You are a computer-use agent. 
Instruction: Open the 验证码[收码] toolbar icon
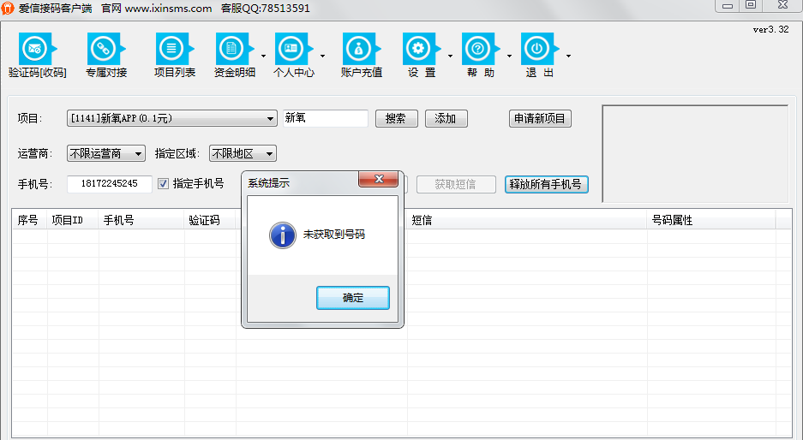pyautogui.click(x=38, y=49)
